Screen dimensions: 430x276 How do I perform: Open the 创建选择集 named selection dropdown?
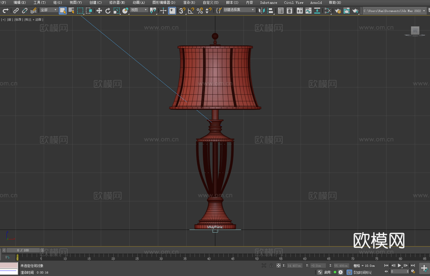tap(239, 10)
